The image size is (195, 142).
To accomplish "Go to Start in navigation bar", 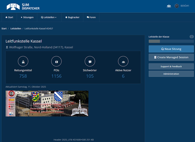I will pyautogui.click(x=9, y=17).
